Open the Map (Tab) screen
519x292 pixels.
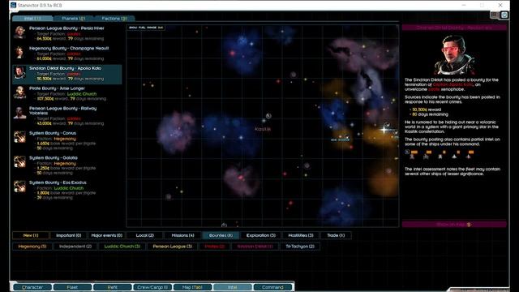click(192, 287)
